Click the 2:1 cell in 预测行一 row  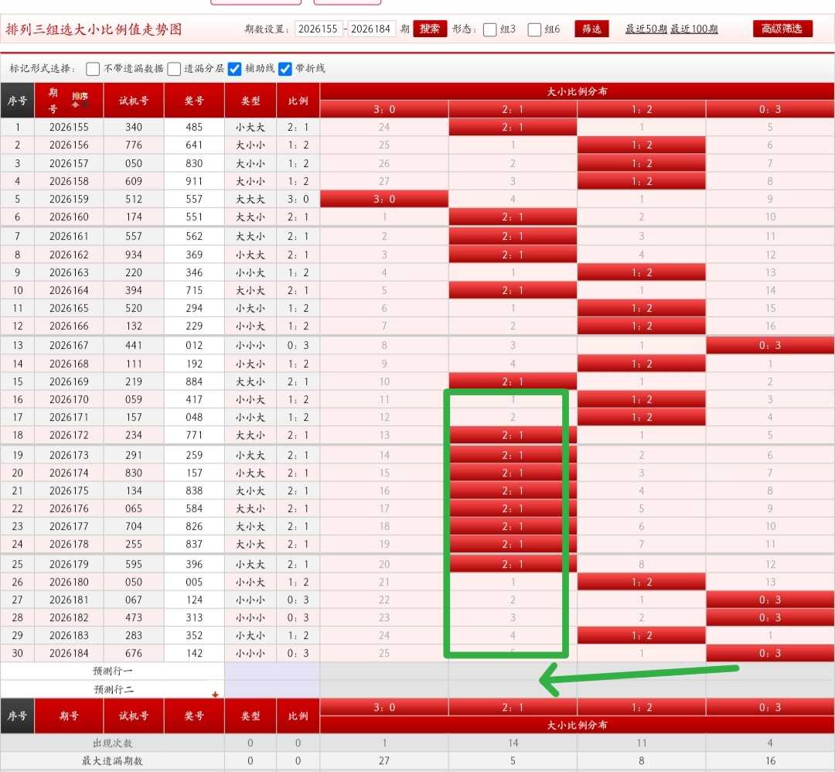[x=513, y=671]
